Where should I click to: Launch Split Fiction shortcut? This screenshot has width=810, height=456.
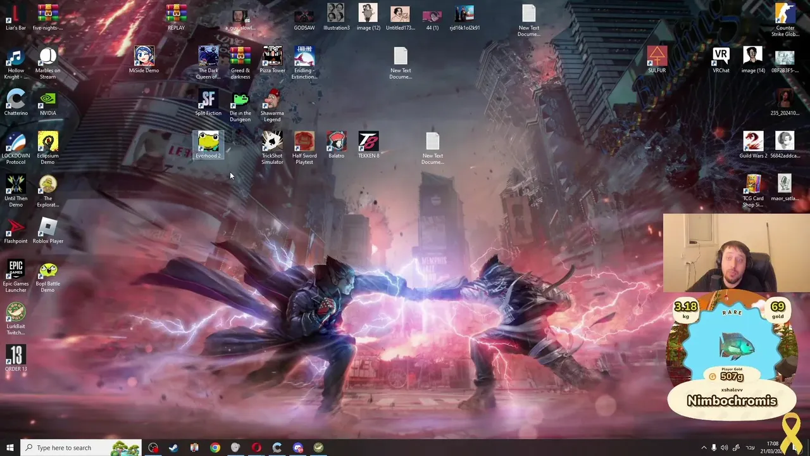click(208, 103)
